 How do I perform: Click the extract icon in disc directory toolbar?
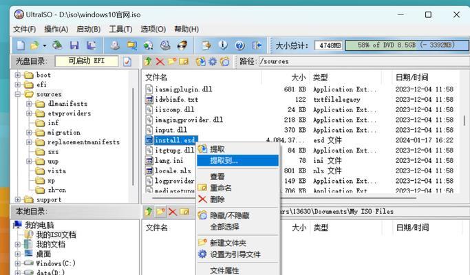tap(200, 61)
